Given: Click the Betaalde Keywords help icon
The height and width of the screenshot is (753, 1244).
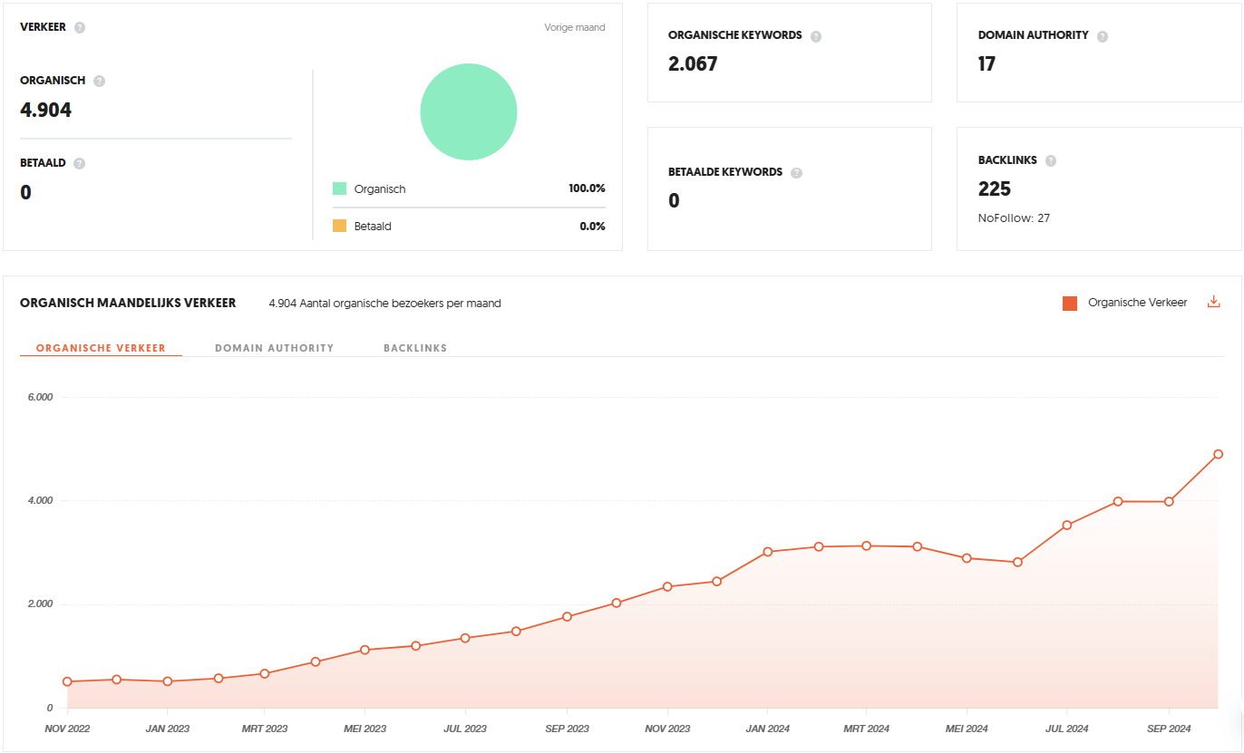Looking at the screenshot, I should click(796, 173).
